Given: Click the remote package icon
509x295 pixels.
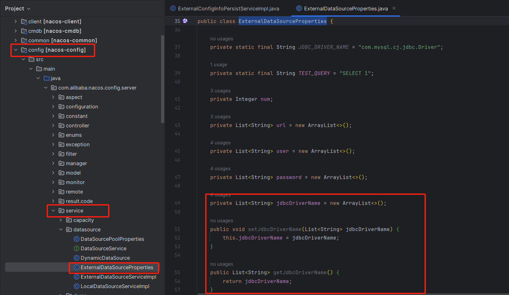Looking at the screenshot, I should coord(61,192).
